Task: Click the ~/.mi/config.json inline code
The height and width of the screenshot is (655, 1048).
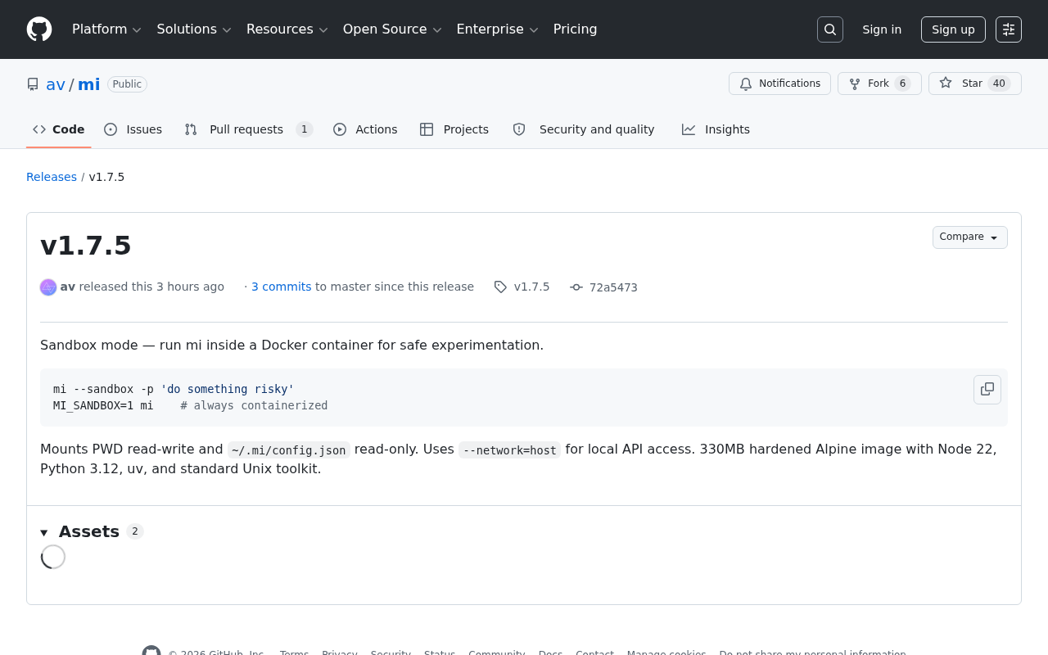Action: coord(289,449)
